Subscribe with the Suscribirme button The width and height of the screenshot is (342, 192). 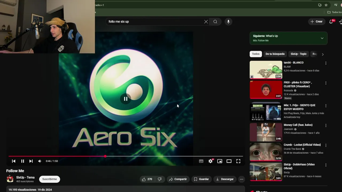[x=49, y=179]
